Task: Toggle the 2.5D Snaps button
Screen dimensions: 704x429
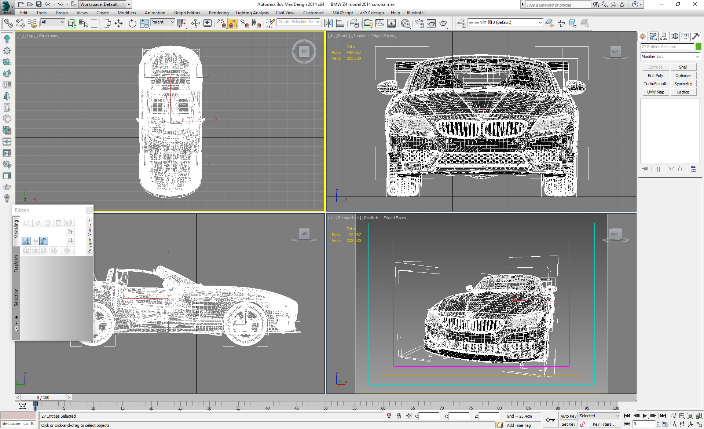Action: (x=221, y=23)
